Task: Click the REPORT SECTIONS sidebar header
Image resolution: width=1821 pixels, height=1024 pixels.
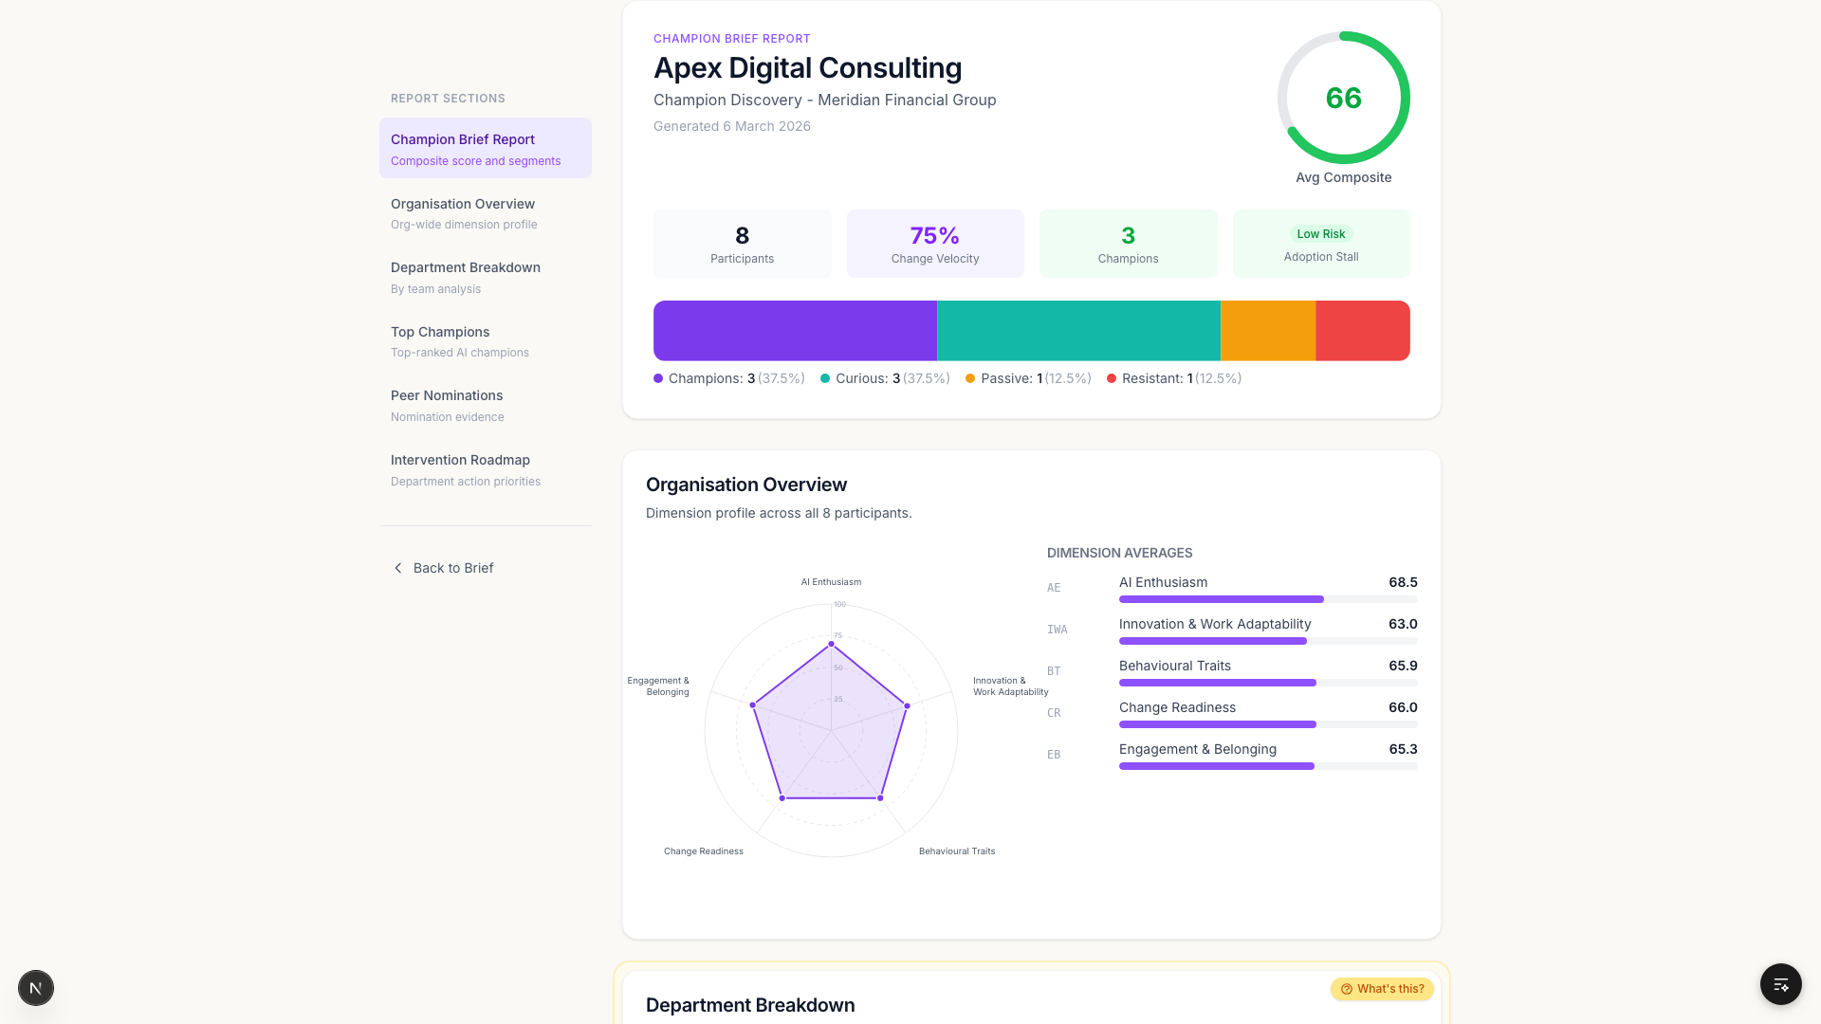Action: coord(448,99)
